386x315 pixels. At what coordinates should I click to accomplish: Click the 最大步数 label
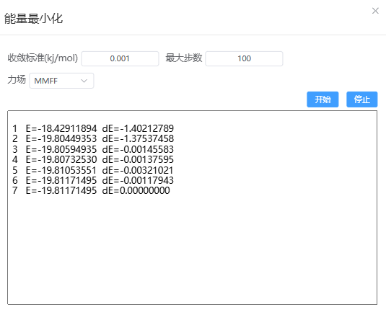[184, 58]
